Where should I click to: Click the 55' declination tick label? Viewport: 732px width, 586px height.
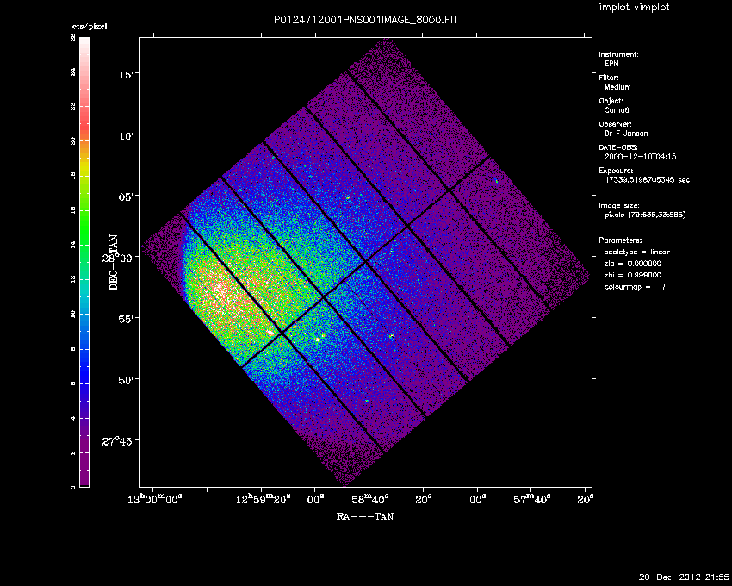[126, 319]
